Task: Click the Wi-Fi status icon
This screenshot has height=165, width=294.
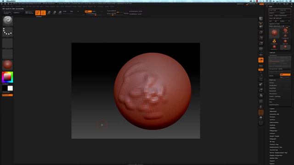Action: pyautogui.click(x=267, y=1)
